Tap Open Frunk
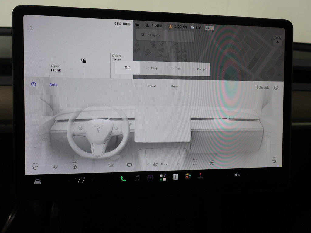The image size is (311, 233). click(56, 68)
